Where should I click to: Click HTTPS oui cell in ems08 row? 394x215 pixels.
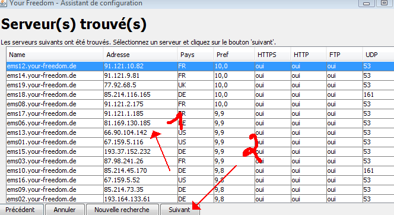[x=272, y=104]
